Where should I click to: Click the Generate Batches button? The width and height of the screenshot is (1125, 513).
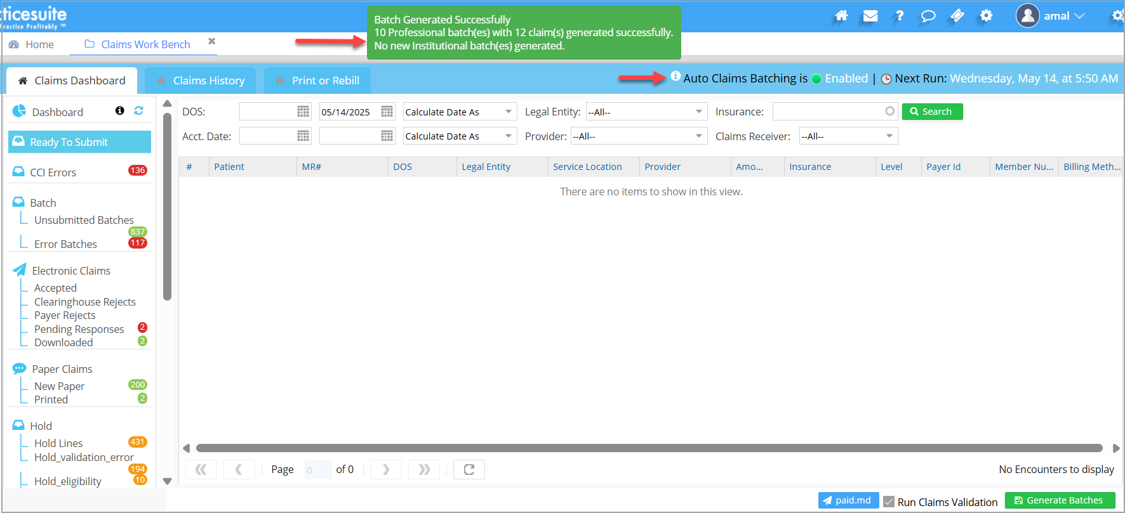tap(1060, 500)
